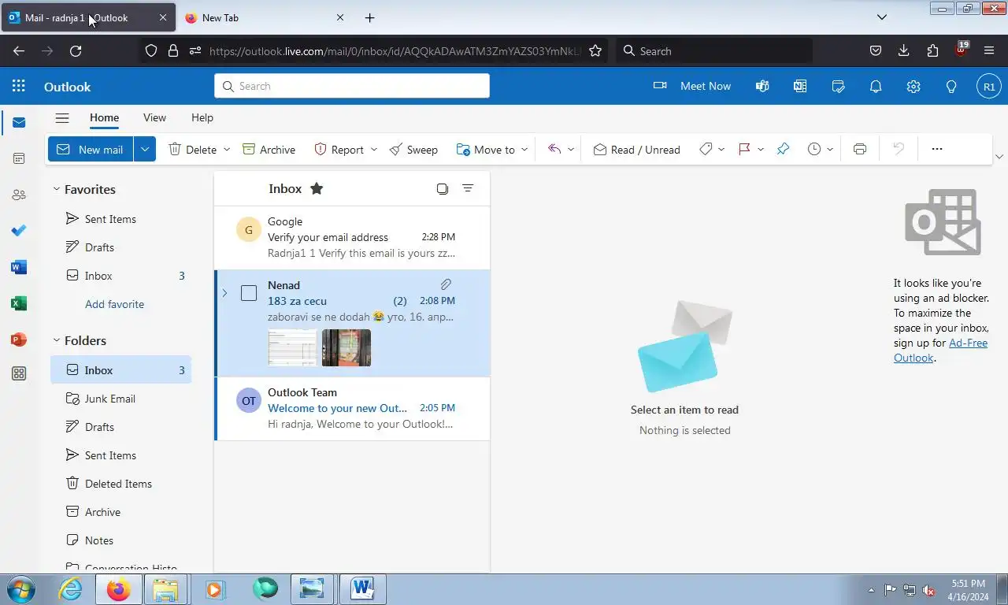
Task: Click the Print icon in ribbon
Action: tap(860, 149)
